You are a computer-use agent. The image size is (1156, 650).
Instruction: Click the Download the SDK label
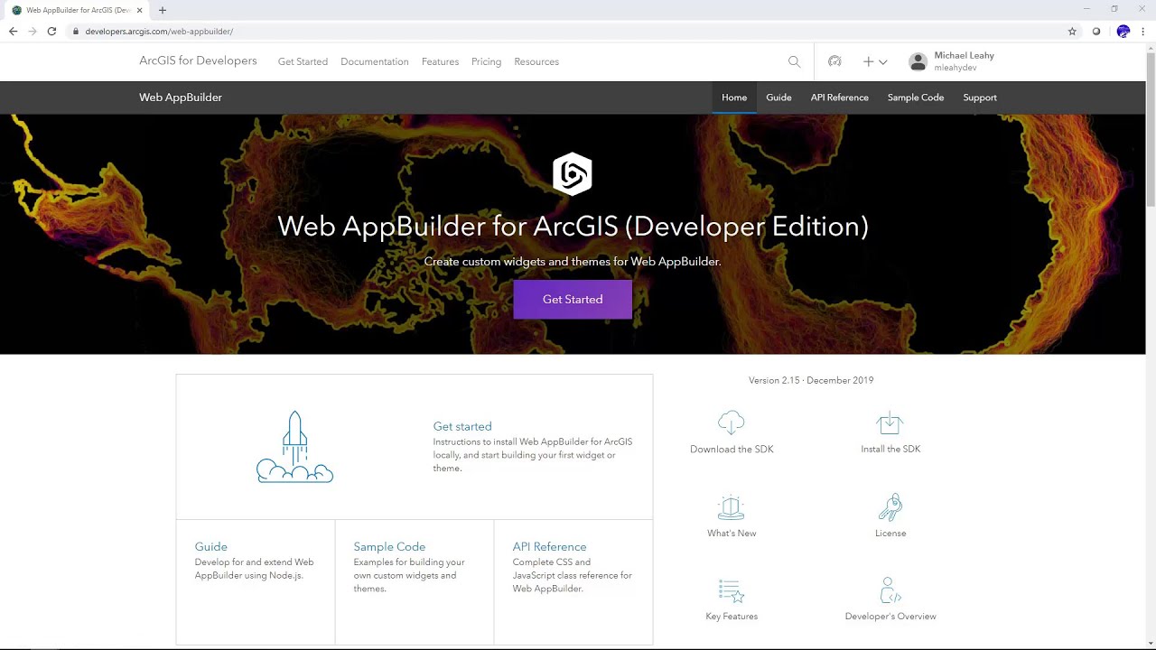pyautogui.click(x=732, y=449)
